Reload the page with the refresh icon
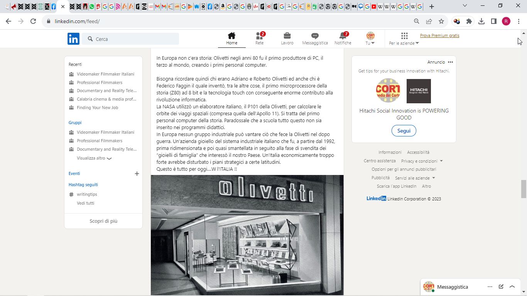 pyautogui.click(x=33, y=22)
